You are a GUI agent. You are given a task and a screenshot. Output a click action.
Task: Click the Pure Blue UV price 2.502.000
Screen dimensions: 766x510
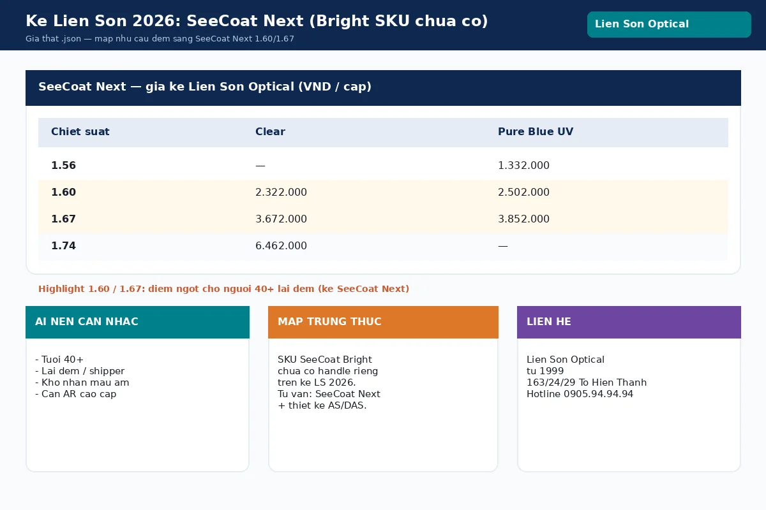(523, 193)
